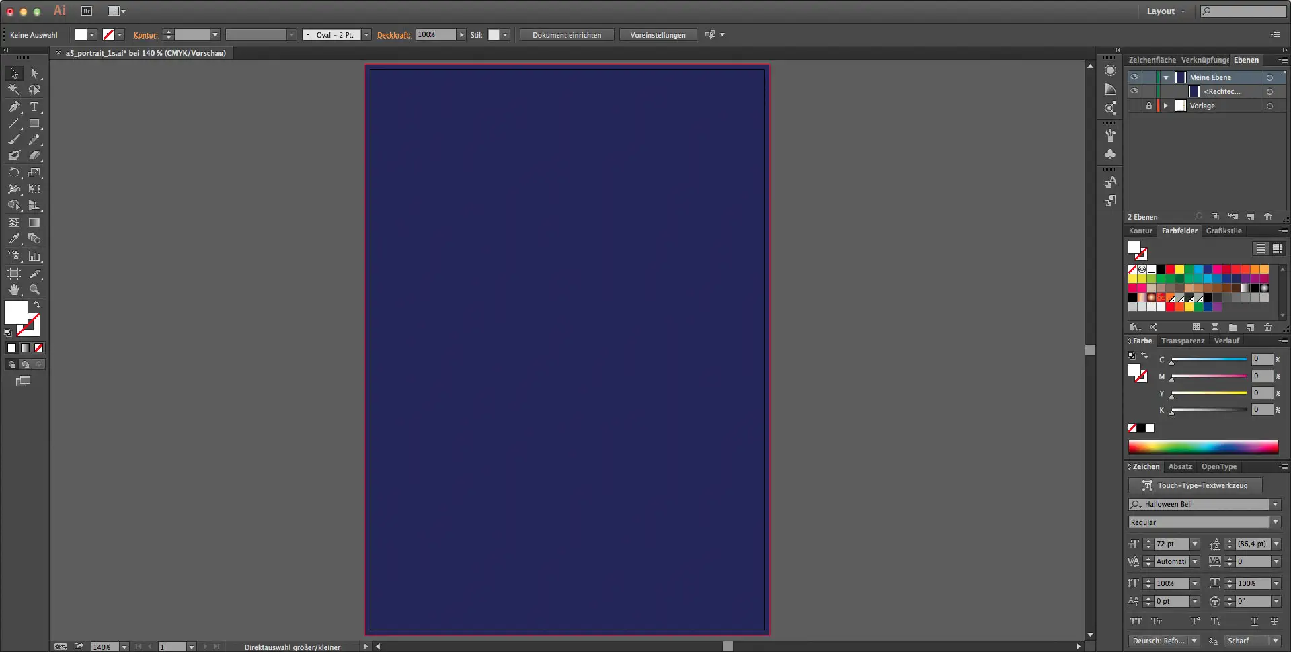Image resolution: width=1291 pixels, height=652 pixels.
Task: Open Voreinstellungen
Action: (658, 35)
